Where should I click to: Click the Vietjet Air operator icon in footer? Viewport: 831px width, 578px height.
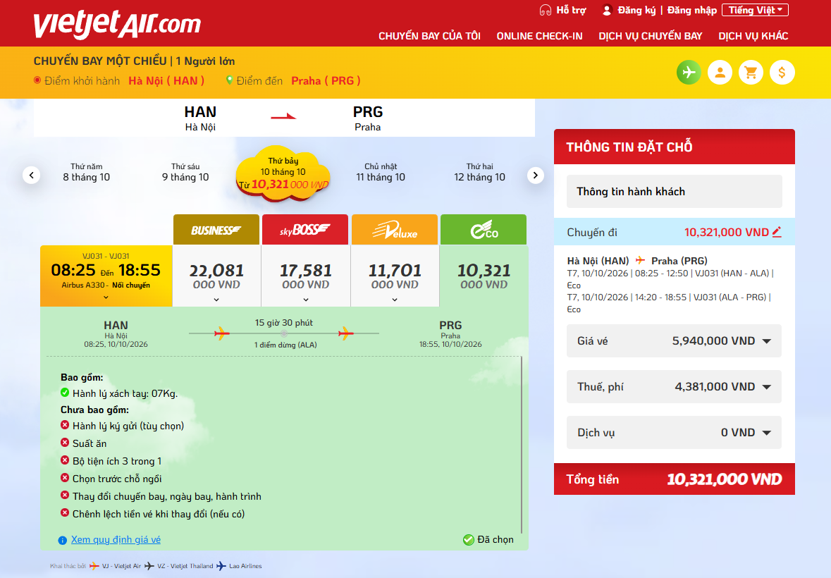pyautogui.click(x=94, y=566)
